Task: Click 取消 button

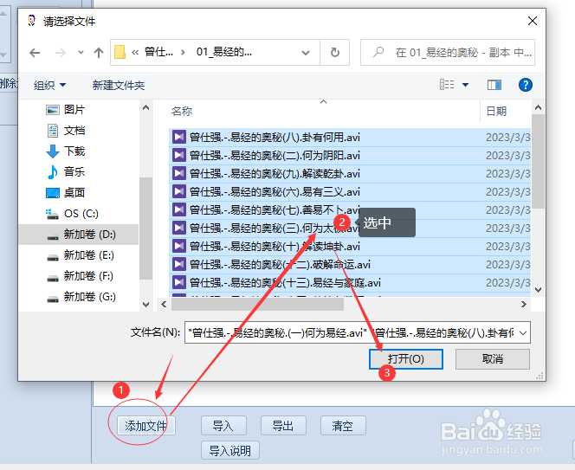Action: [x=493, y=358]
